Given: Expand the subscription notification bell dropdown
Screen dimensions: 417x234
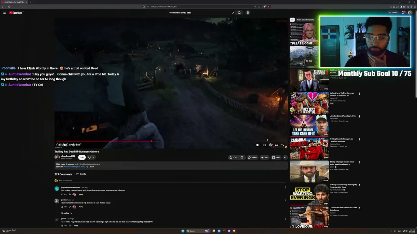Looking at the screenshot, I should [x=91, y=157].
